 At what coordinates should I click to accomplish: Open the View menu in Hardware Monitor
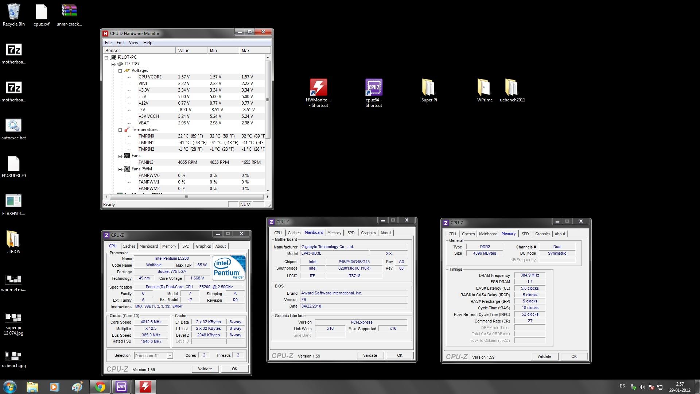point(133,43)
